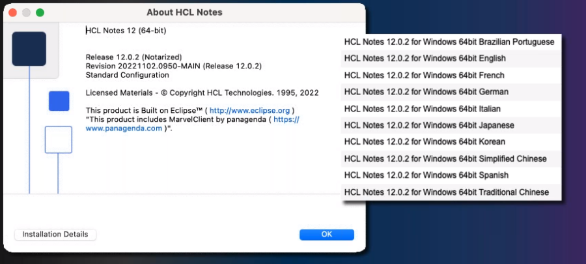Choose the Windows 64bit Spanish entry
Viewport: 586px width, 264px height.
(x=451, y=175)
